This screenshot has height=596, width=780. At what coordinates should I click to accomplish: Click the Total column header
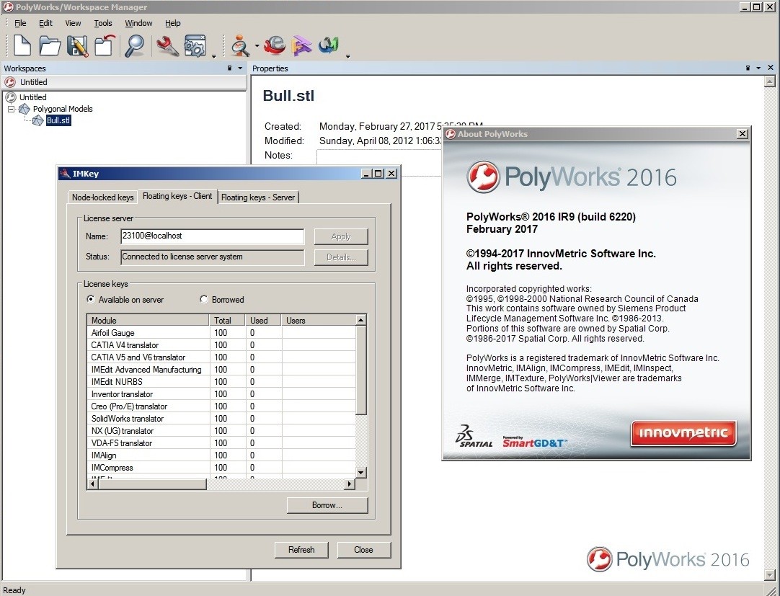(x=227, y=321)
